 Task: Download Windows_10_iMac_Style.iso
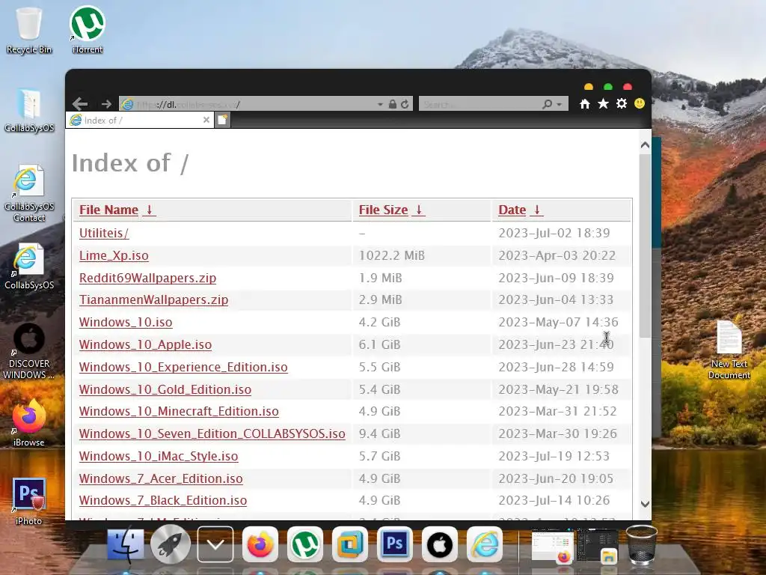159,456
